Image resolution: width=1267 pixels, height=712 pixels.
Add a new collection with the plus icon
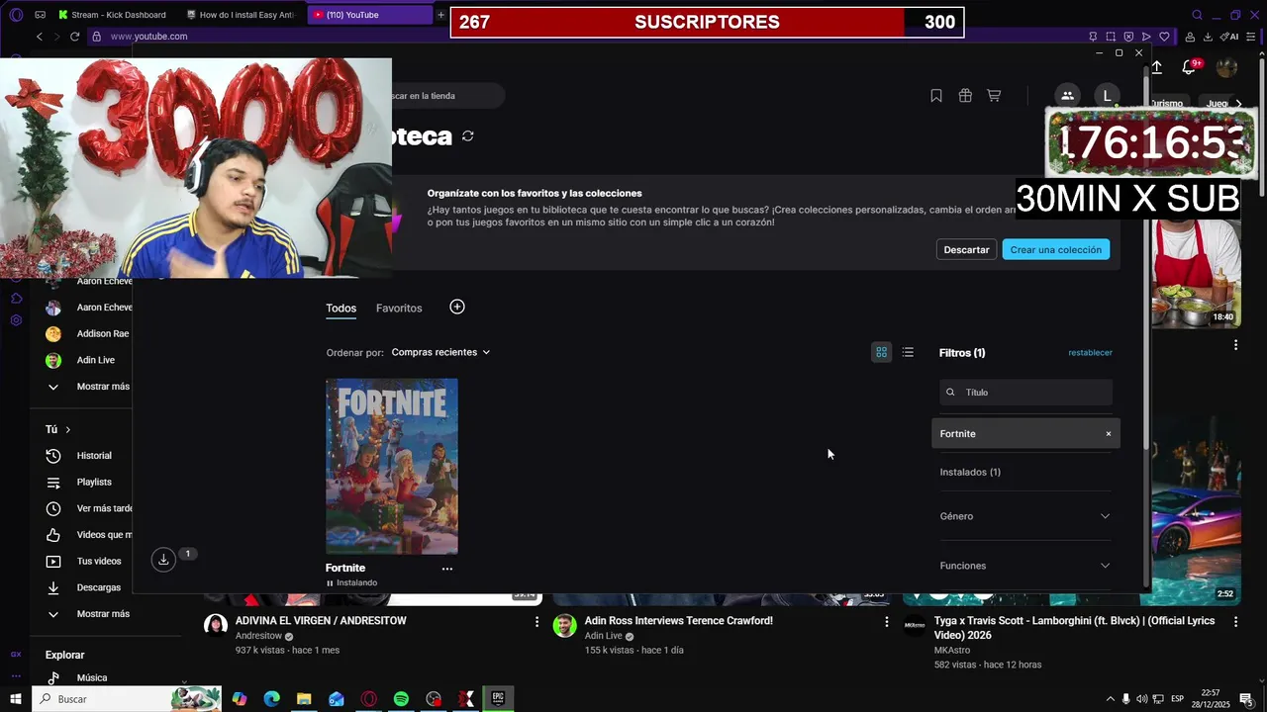tap(457, 307)
